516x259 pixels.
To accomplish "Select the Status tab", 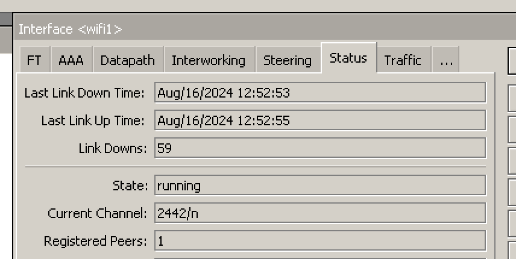I will click(x=348, y=58).
